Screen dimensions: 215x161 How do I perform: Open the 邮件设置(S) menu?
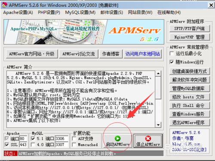(112, 12)
